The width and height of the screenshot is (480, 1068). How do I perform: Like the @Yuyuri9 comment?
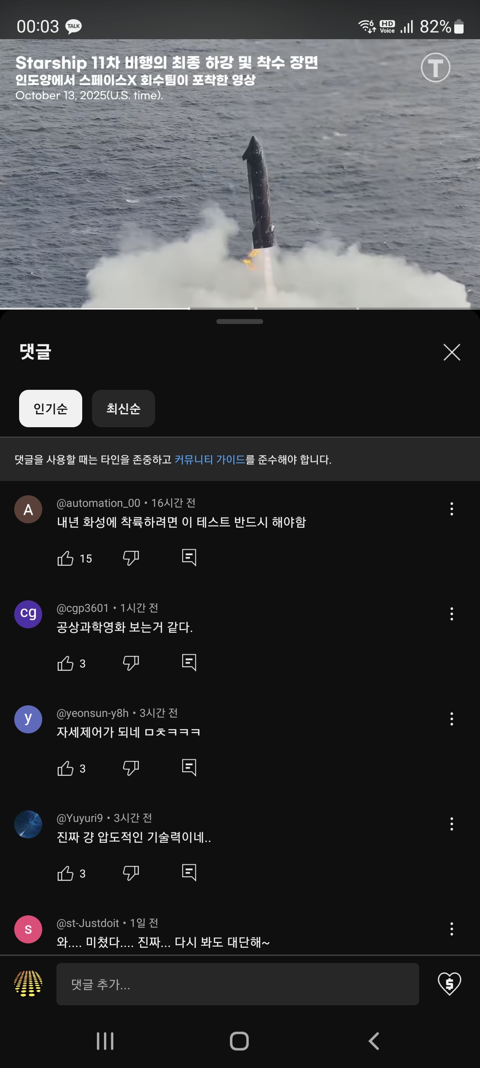(x=65, y=873)
